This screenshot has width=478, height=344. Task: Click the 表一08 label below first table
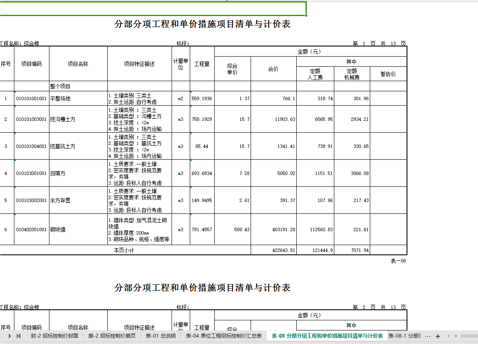(398, 261)
